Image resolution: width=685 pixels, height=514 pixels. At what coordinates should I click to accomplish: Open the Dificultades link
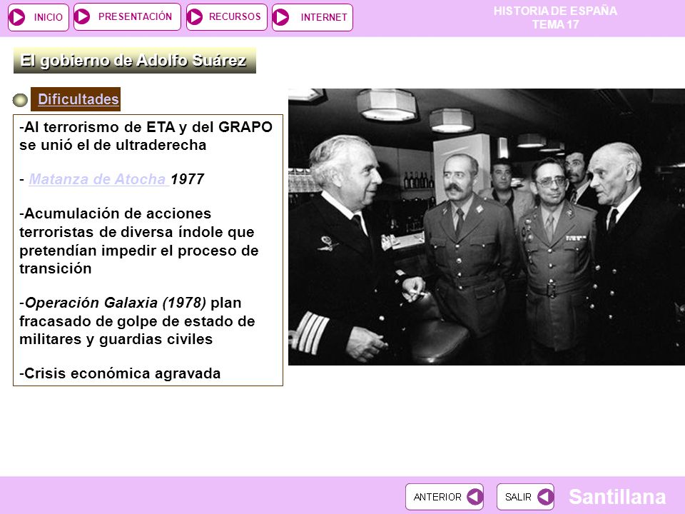(78, 99)
